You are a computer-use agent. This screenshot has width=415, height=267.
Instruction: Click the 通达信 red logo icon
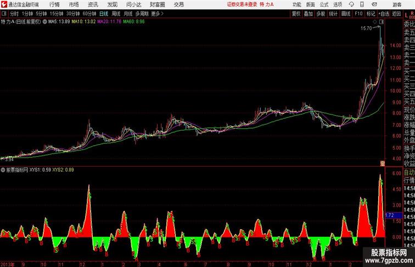[x=4, y=4]
